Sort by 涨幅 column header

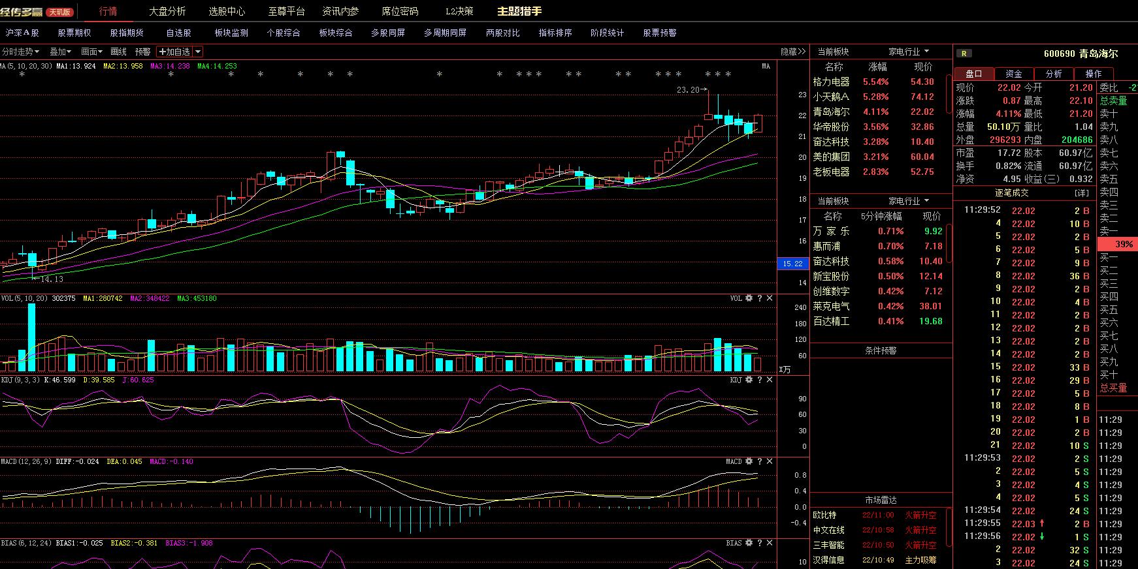point(877,67)
